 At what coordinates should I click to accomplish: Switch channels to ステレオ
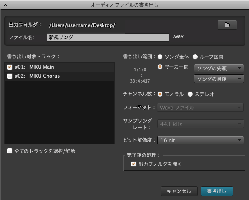190,94
